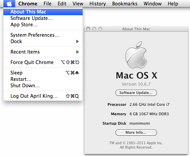This screenshot has height=156, width=190.
Task: Click the Startup Disk label
Action: pyautogui.click(x=114, y=123)
